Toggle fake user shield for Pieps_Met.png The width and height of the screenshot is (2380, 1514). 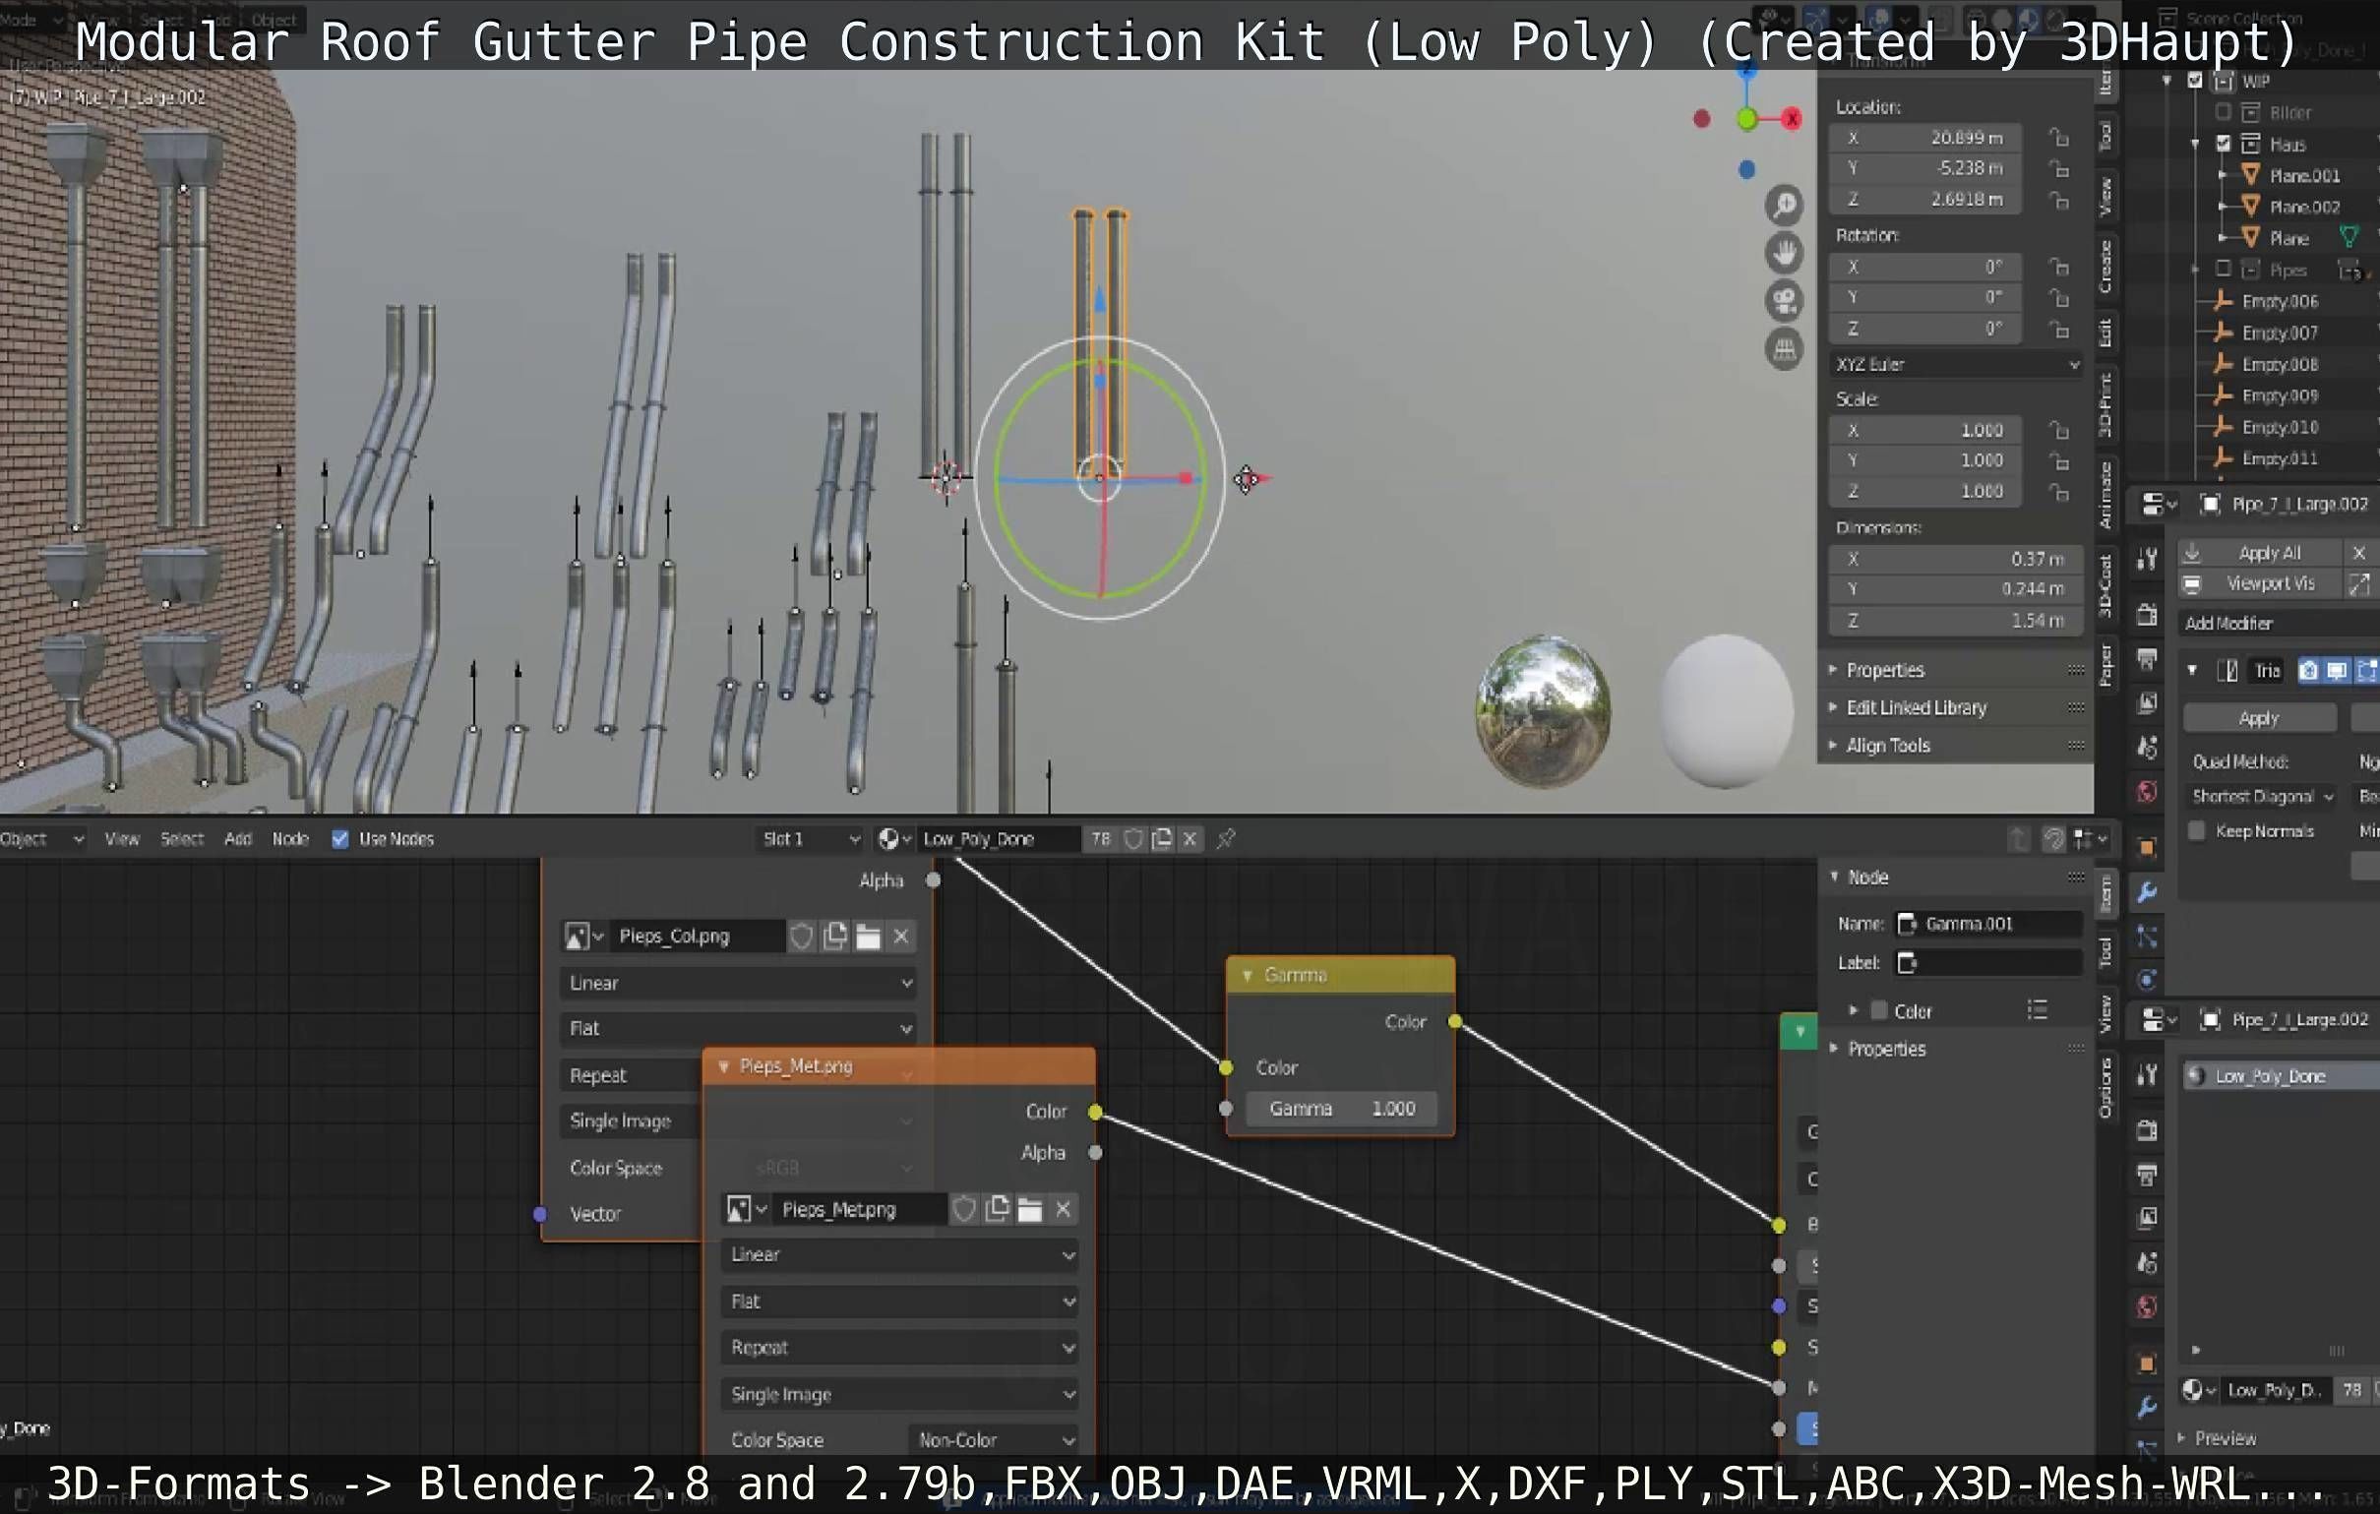964,1209
